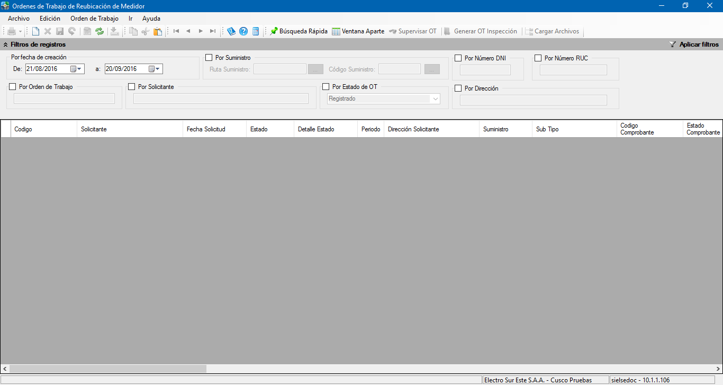
Task: Sort by the Fecha Solicitud column header
Action: [x=214, y=129]
